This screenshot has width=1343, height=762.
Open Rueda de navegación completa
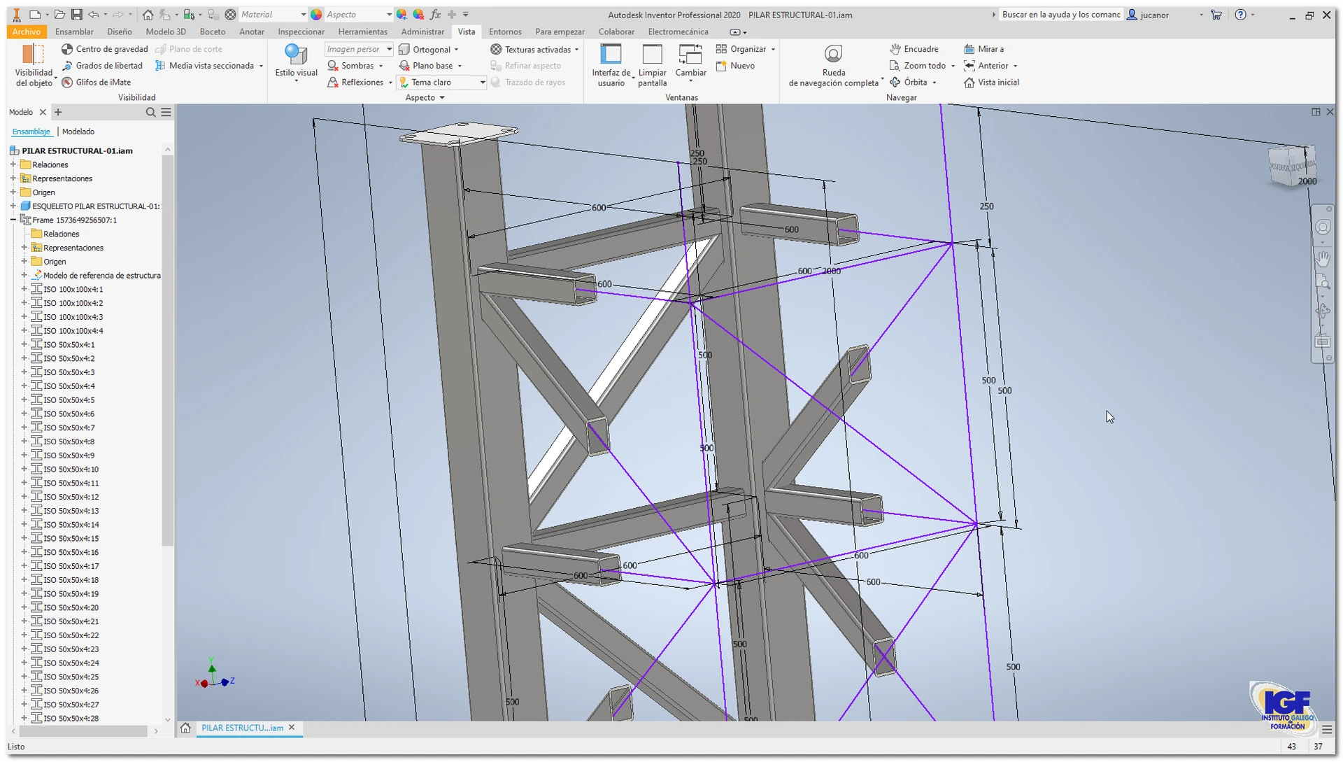834,65
